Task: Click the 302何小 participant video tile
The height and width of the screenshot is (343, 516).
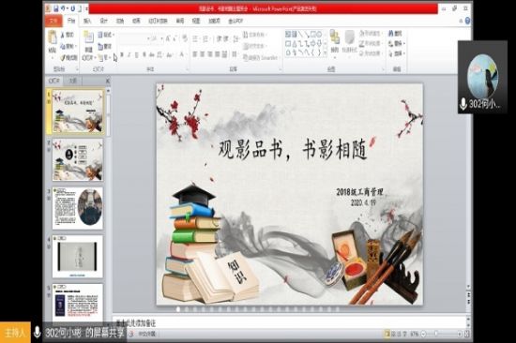Action: click(x=482, y=77)
